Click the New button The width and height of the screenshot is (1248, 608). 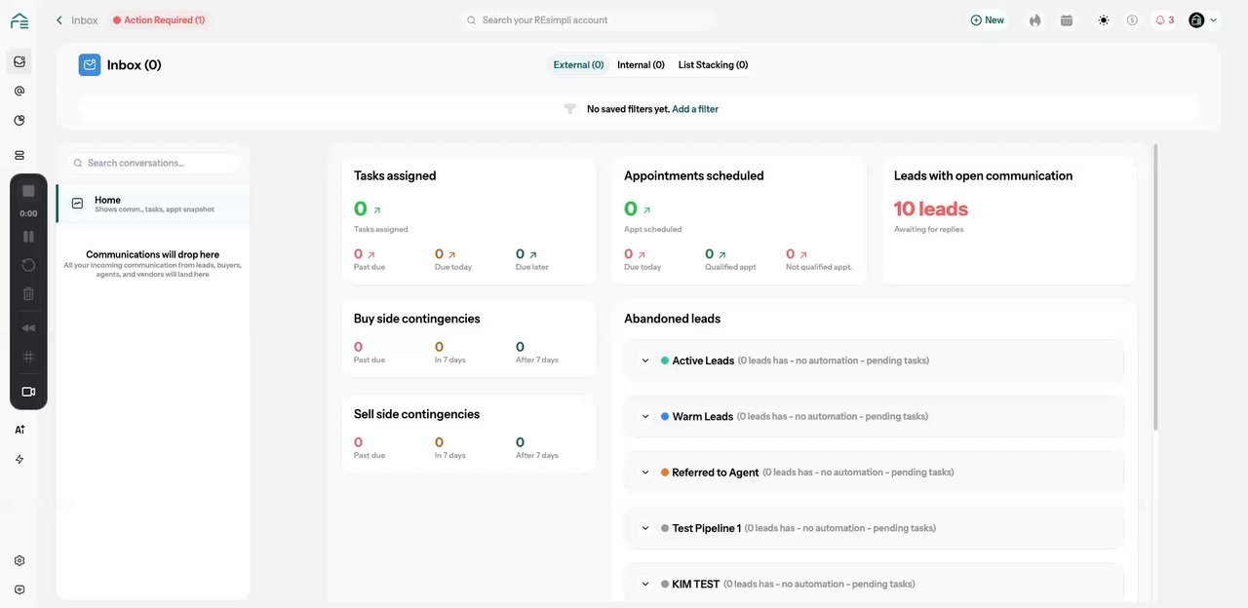tap(988, 19)
